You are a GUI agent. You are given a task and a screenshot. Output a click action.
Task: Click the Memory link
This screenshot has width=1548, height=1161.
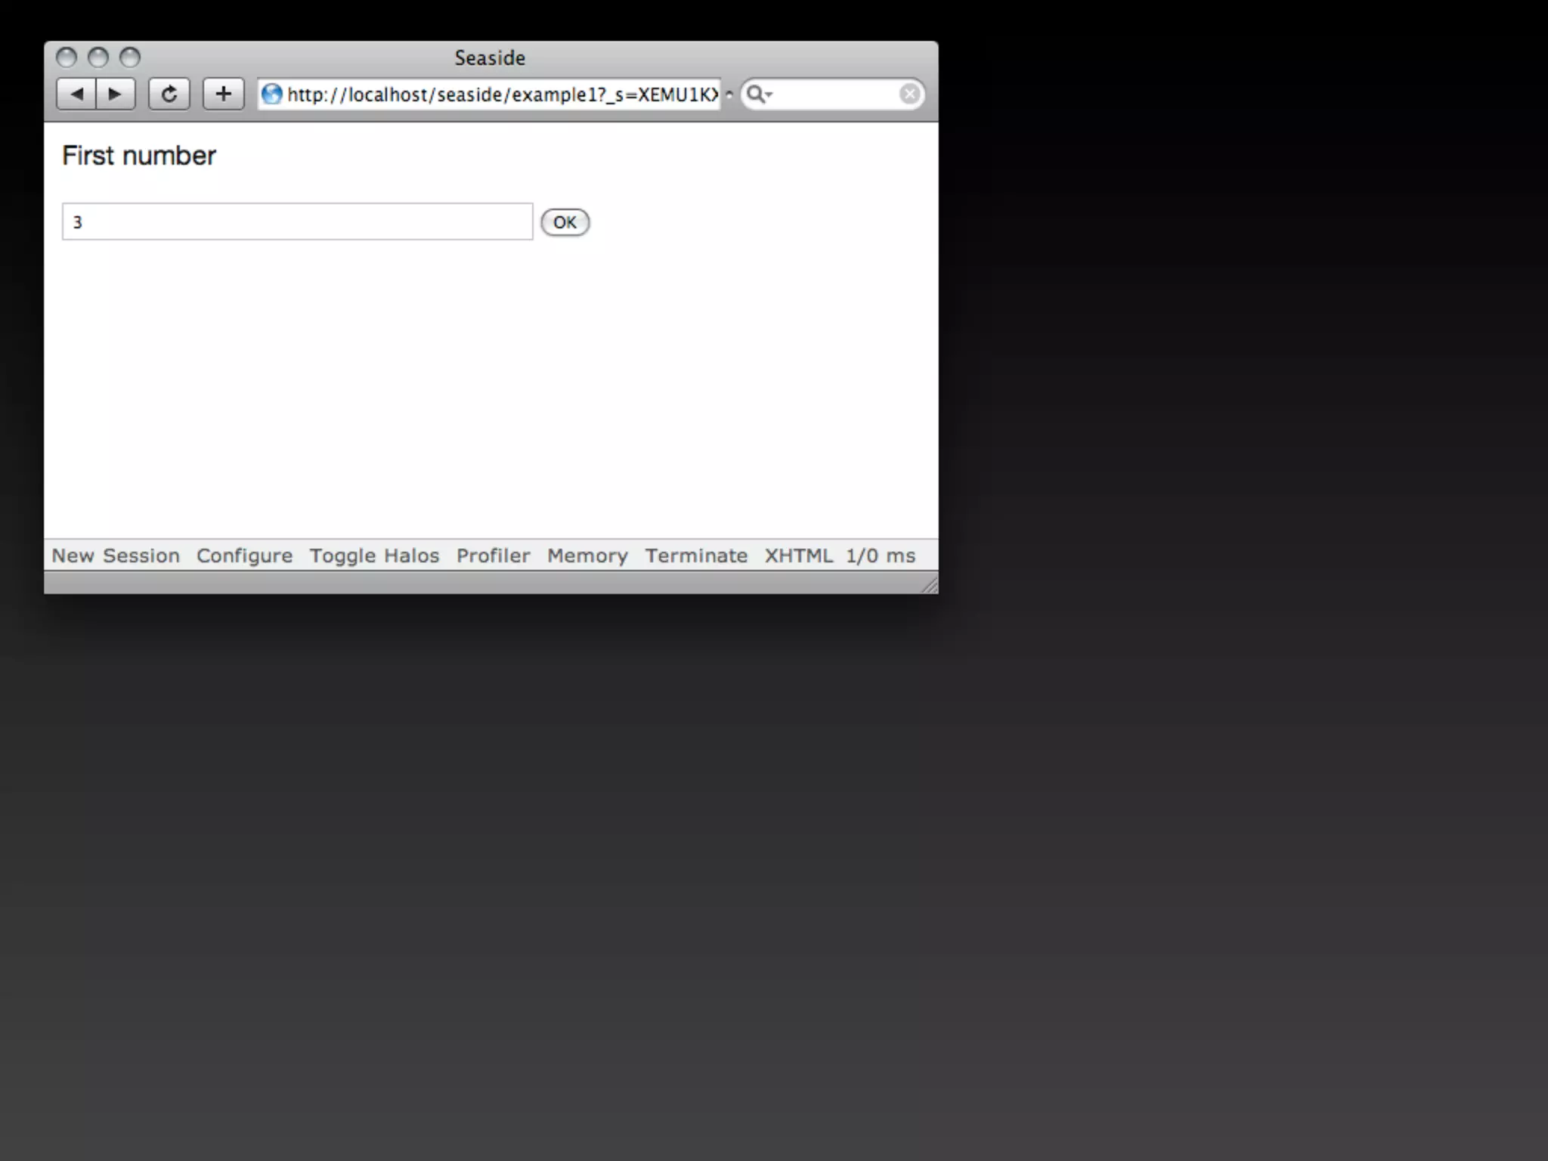pos(587,556)
